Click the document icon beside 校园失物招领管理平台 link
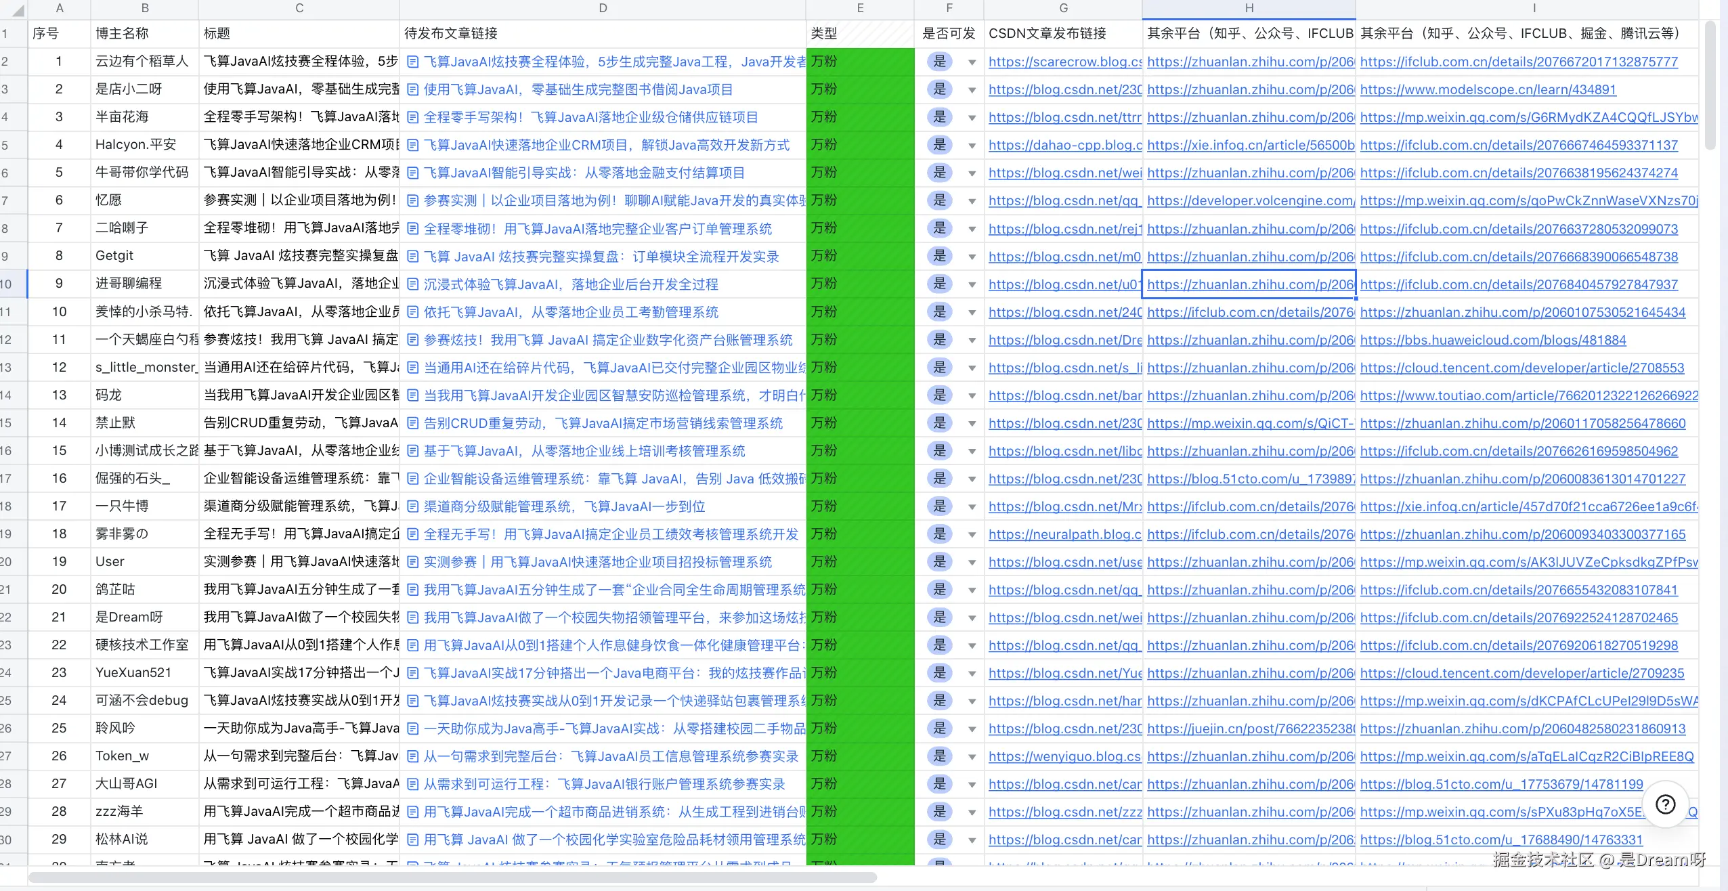The image size is (1728, 891). [x=412, y=617]
